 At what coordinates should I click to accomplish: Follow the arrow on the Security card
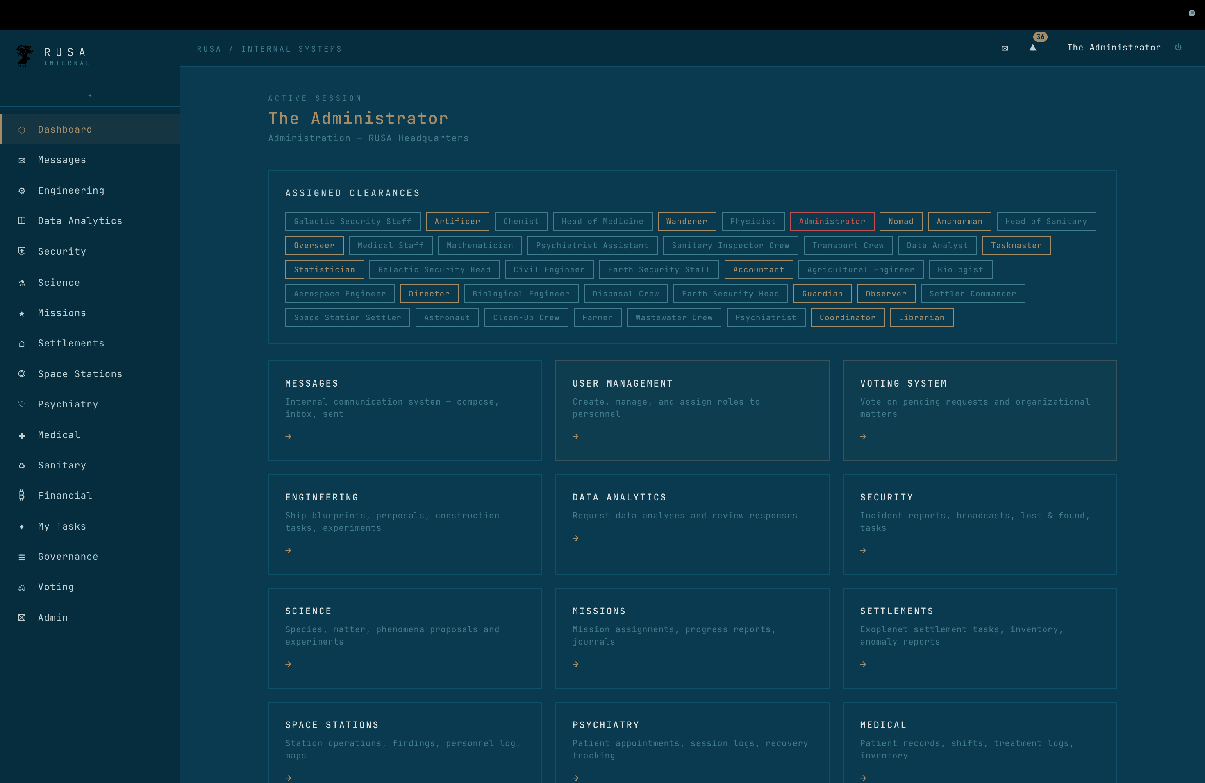pyautogui.click(x=863, y=550)
